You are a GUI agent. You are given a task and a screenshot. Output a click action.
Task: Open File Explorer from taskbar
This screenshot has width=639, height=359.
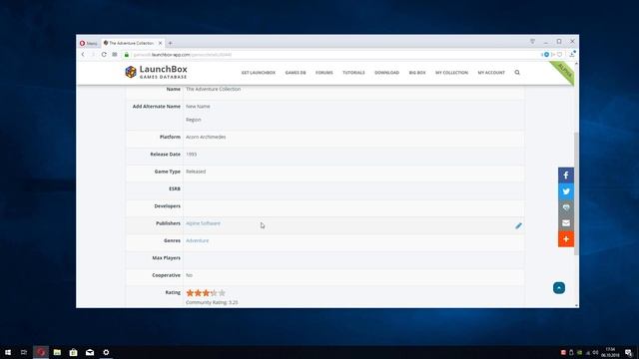[x=57, y=352]
